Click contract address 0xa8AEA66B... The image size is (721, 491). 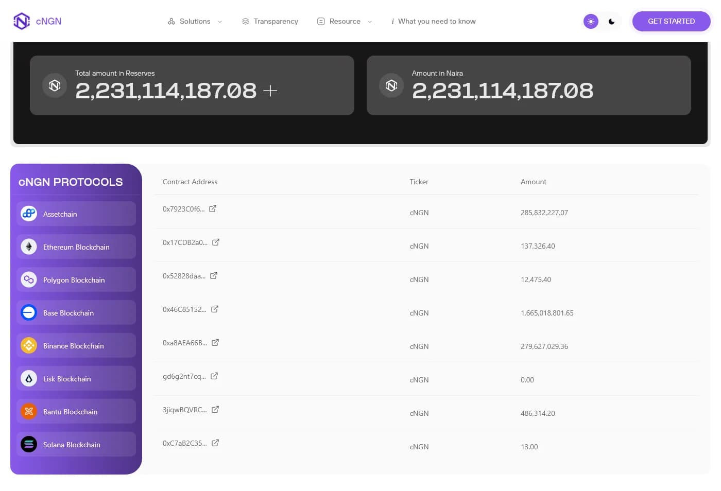[185, 343]
